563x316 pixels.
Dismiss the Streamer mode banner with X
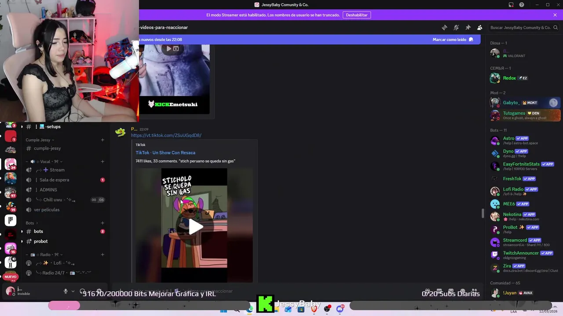pos(555,15)
